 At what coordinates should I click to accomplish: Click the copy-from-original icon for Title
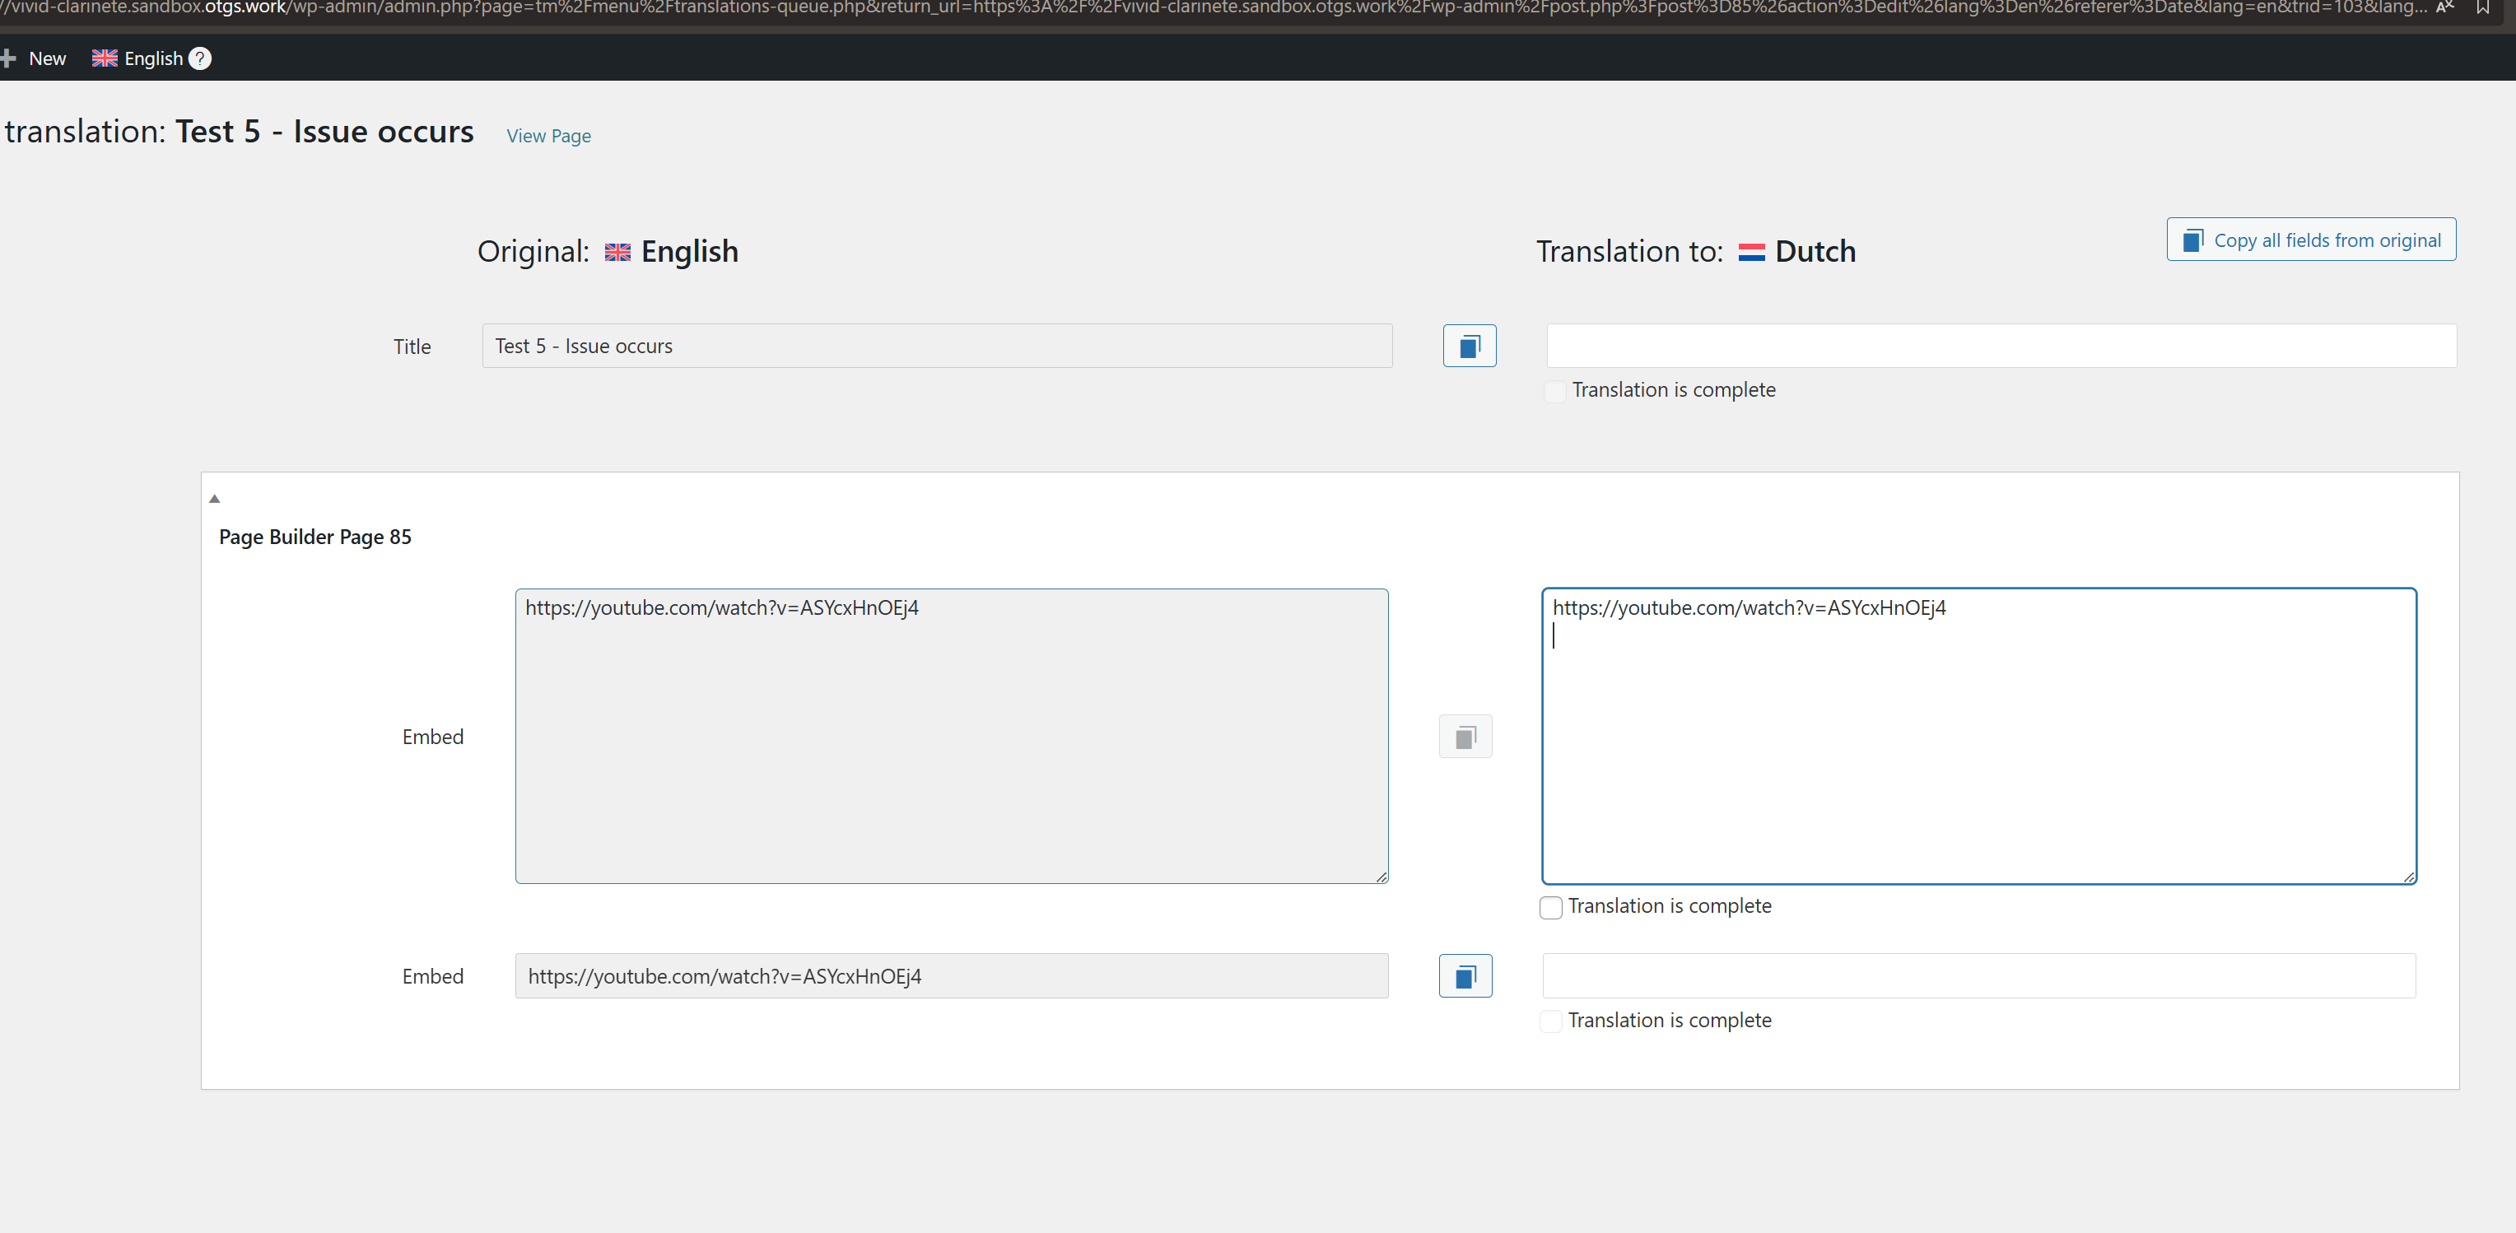[1469, 346]
